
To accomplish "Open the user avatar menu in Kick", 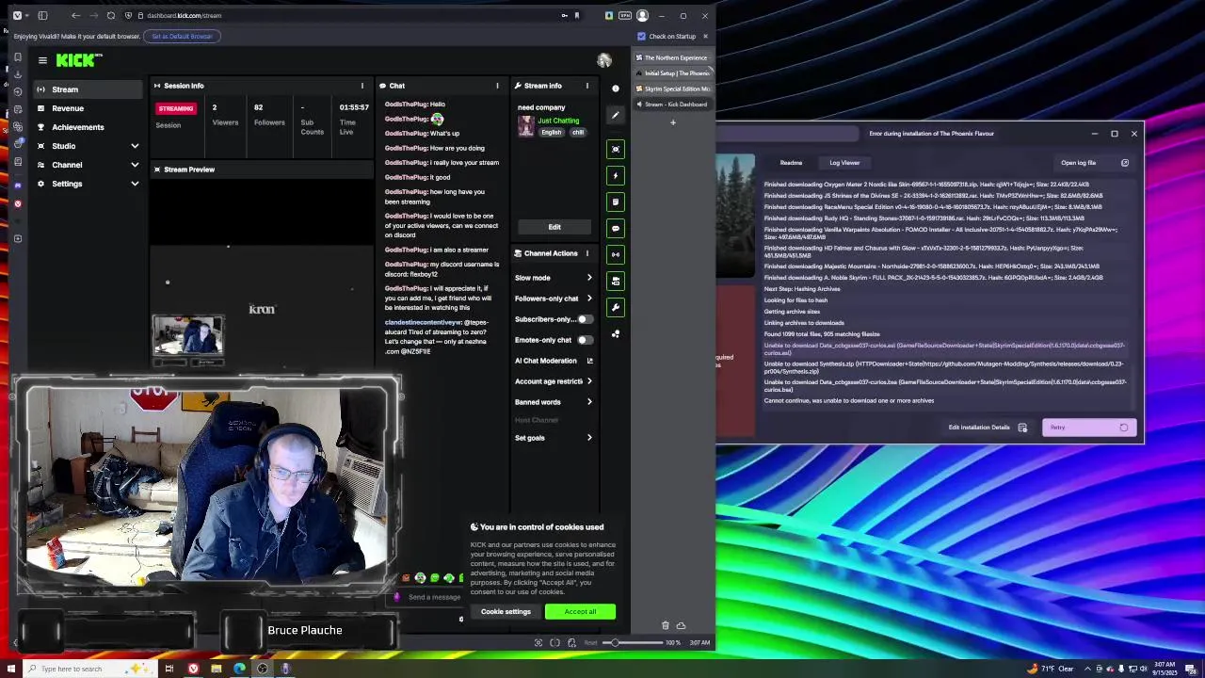I will [604, 60].
